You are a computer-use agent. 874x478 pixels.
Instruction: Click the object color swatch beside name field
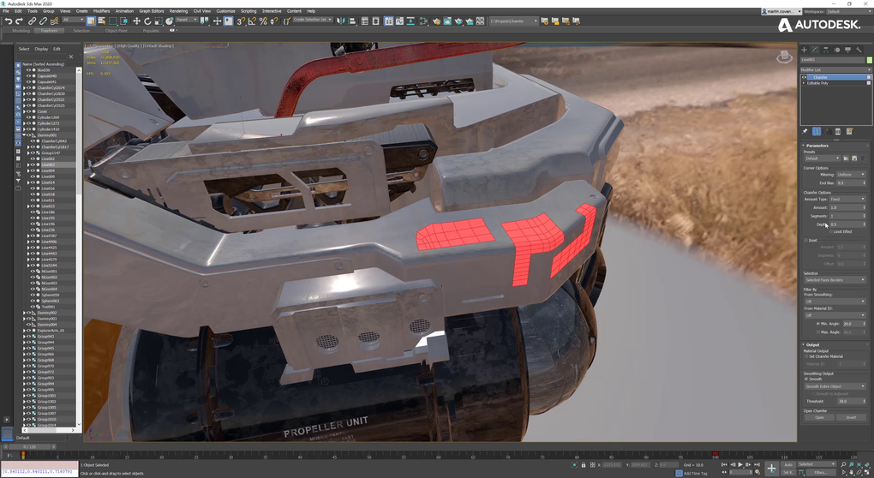pyautogui.click(x=869, y=60)
